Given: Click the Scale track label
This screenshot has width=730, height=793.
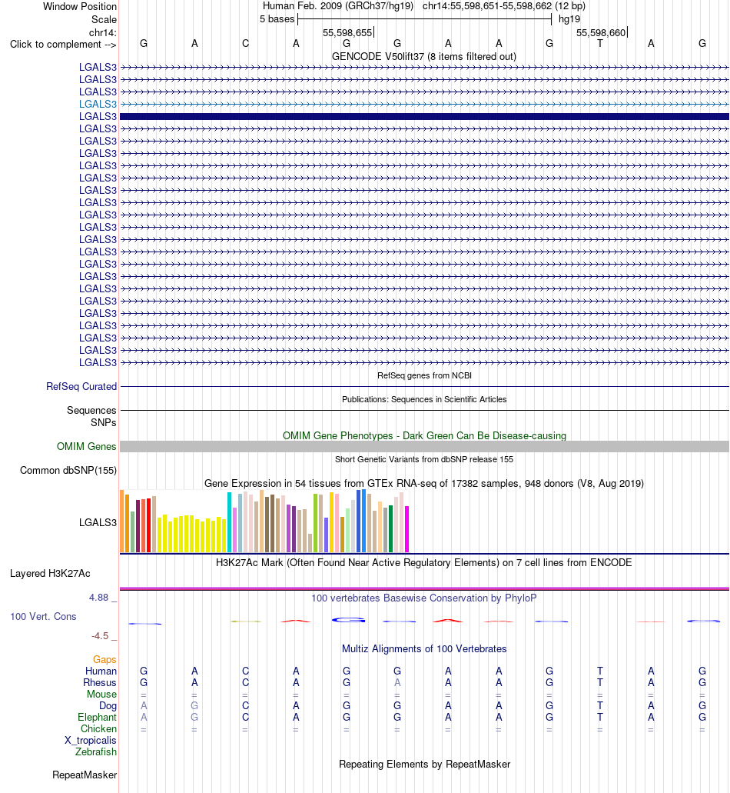Looking at the screenshot, I should click(x=104, y=20).
